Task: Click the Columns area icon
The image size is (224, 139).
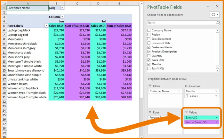Action: (187, 86)
